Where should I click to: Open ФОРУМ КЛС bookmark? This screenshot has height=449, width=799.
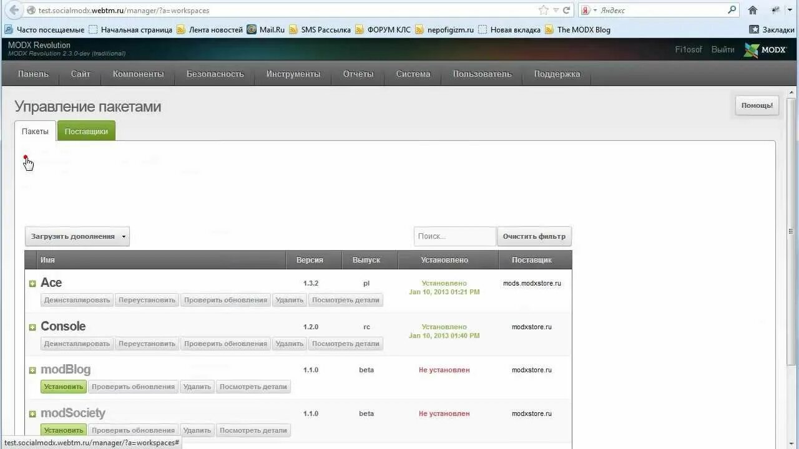click(x=383, y=29)
